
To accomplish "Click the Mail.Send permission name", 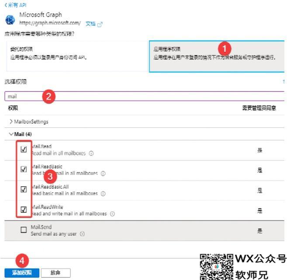I will [x=41, y=227].
